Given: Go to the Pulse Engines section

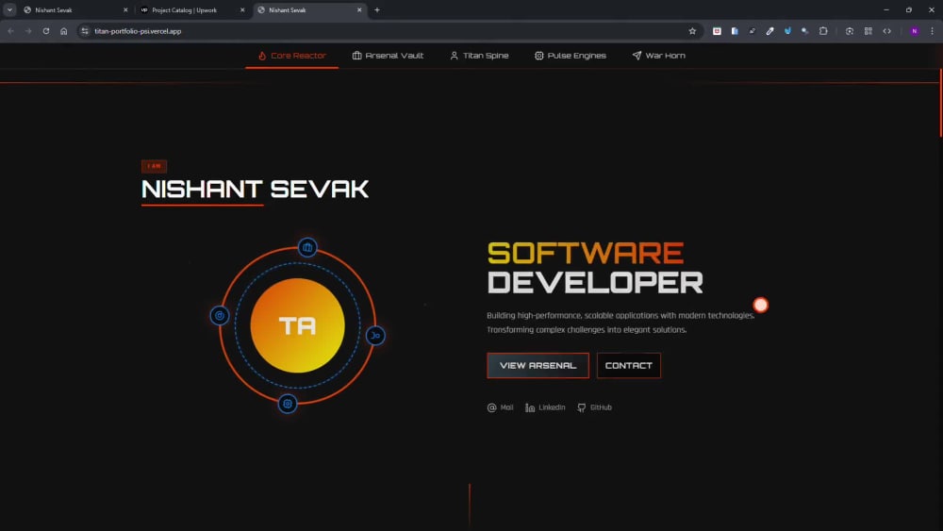Looking at the screenshot, I should click(x=571, y=56).
